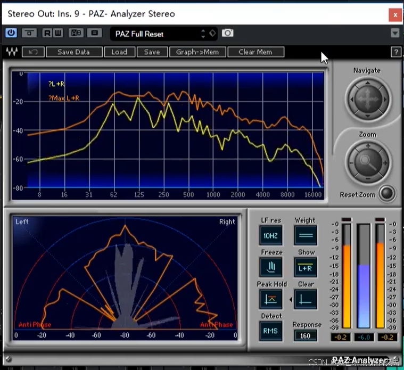This screenshot has height=370, width=404.
Task: Click the Show L+R button
Action: coord(306,267)
